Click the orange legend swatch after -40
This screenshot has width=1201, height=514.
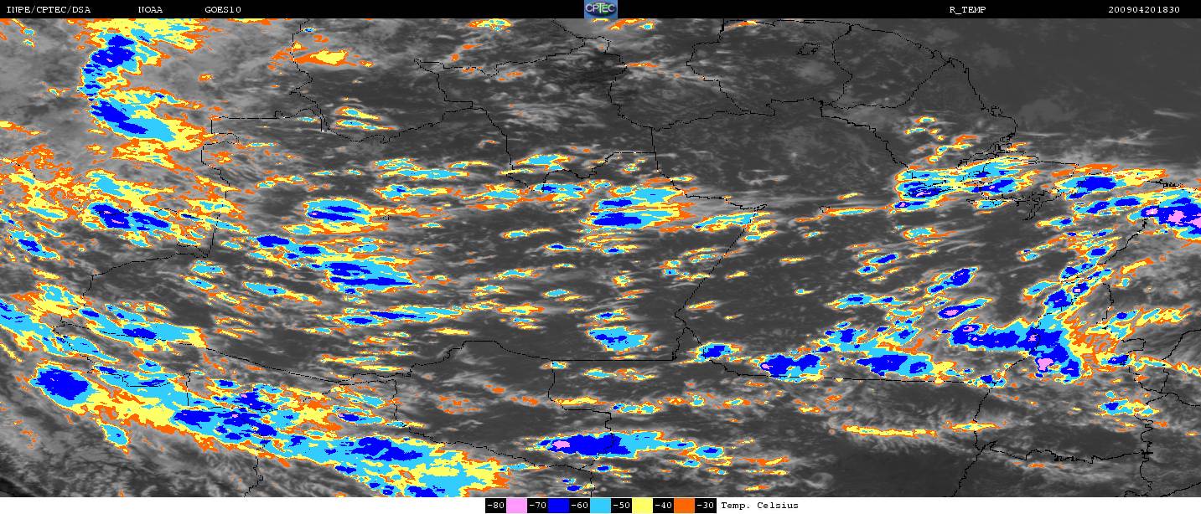pos(684,506)
